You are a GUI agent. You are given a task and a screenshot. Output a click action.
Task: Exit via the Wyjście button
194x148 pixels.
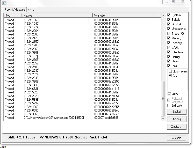pyautogui.click(x=176, y=138)
